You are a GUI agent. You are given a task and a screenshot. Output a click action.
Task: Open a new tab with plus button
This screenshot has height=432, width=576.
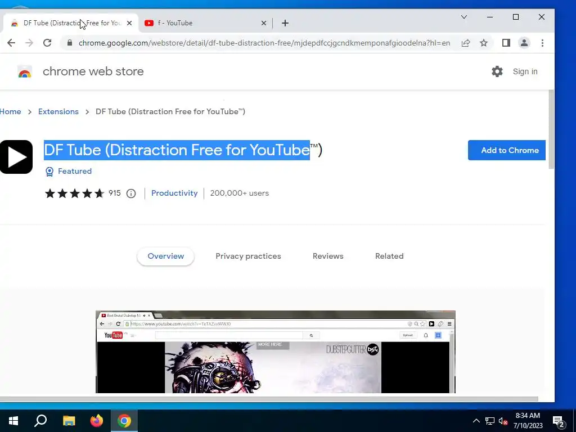pyautogui.click(x=285, y=23)
